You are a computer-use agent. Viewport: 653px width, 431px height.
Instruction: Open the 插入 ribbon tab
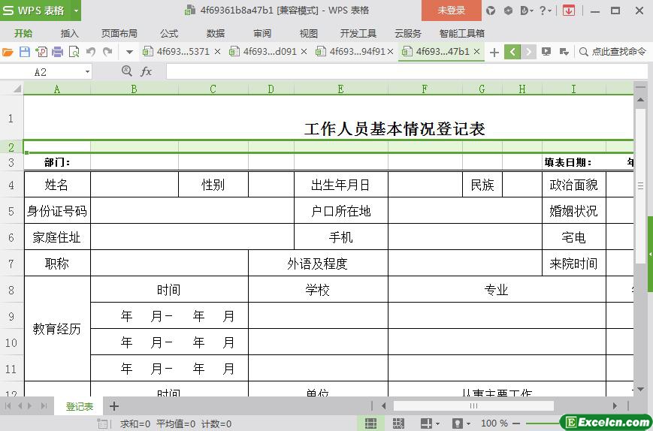[x=69, y=33]
